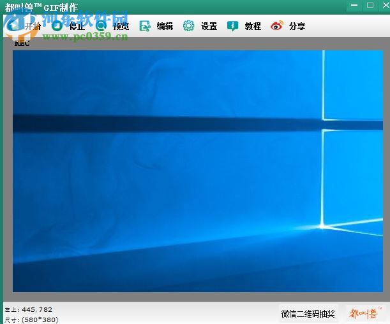Click the 编辑 (Edit) scissors icon
The height and width of the screenshot is (324, 390).
click(x=145, y=26)
